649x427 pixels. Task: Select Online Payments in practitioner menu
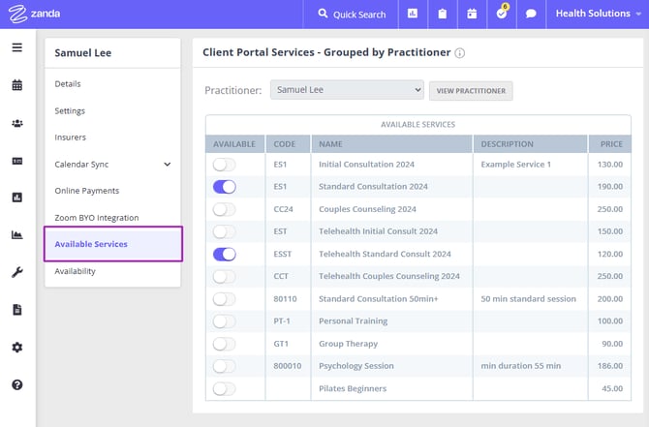tap(87, 191)
